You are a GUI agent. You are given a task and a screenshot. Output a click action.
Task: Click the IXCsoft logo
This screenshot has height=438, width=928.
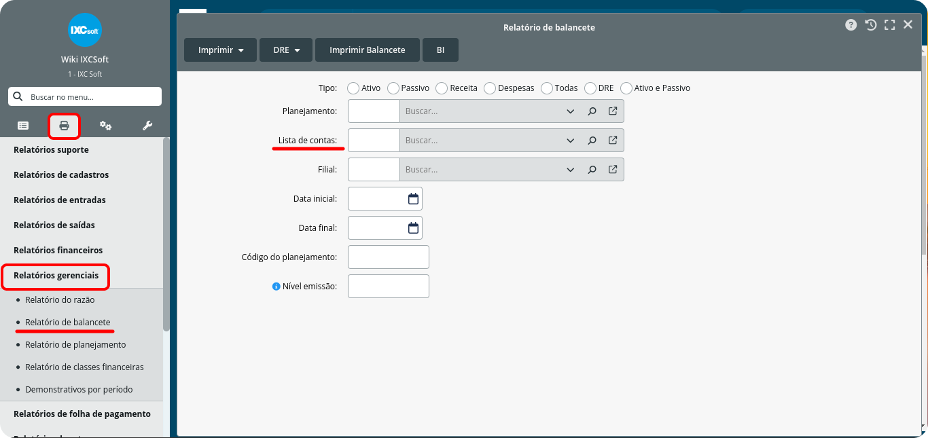tap(85, 31)
